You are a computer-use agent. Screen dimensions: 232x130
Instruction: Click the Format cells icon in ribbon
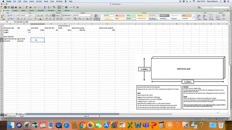tap(211, 17)
